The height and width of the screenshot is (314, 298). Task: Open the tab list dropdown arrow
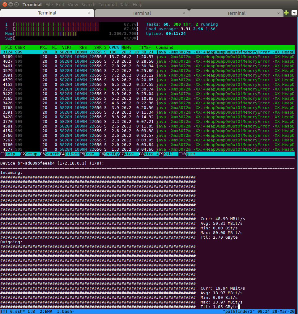294,13
